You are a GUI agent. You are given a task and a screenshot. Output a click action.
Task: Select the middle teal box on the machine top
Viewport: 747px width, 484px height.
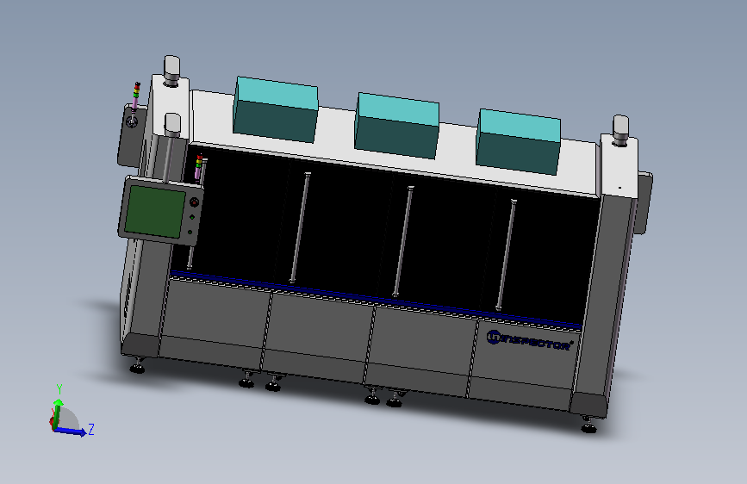397,125
